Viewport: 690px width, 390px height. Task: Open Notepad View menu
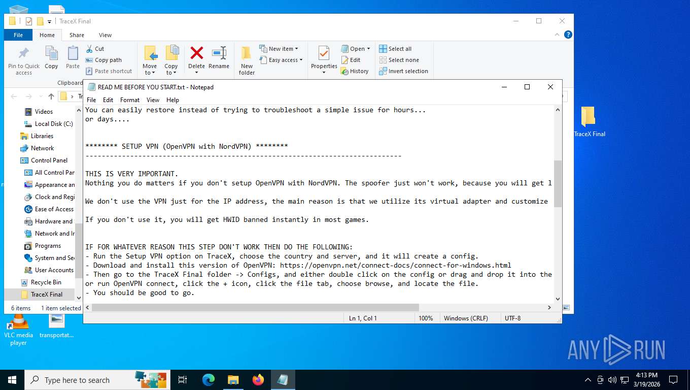[153, 100]
